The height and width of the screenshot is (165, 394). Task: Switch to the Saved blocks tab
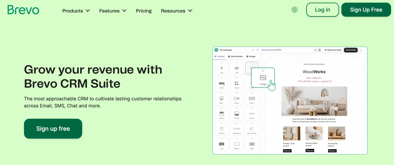click(x=235, y=57)
